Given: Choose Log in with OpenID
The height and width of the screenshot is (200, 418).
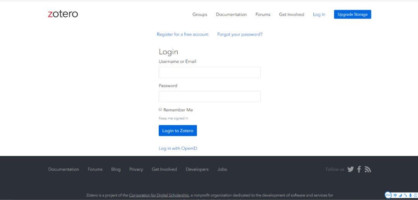Looking at the screenshot, I should 178,148.
